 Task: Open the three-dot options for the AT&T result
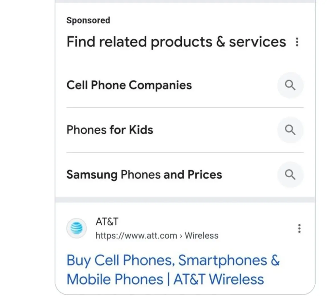(x=299, y=228)
